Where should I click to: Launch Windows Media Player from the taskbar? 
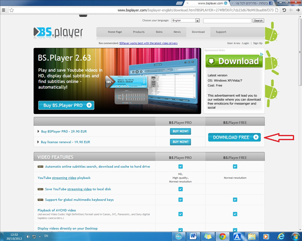click(x=266, y=236)
